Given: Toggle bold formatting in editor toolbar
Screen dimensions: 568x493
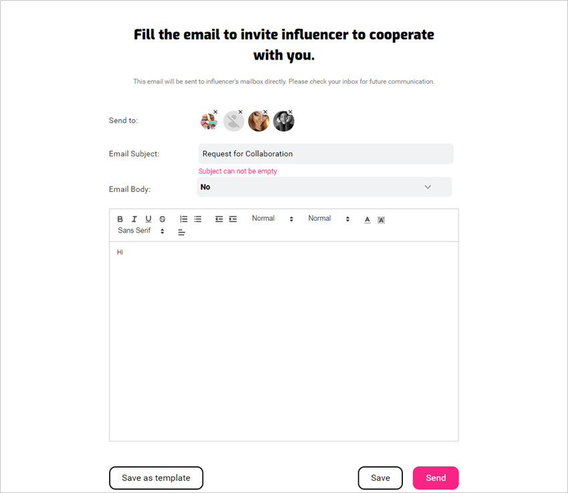Looking at the screenshot, I should point(120,219).
